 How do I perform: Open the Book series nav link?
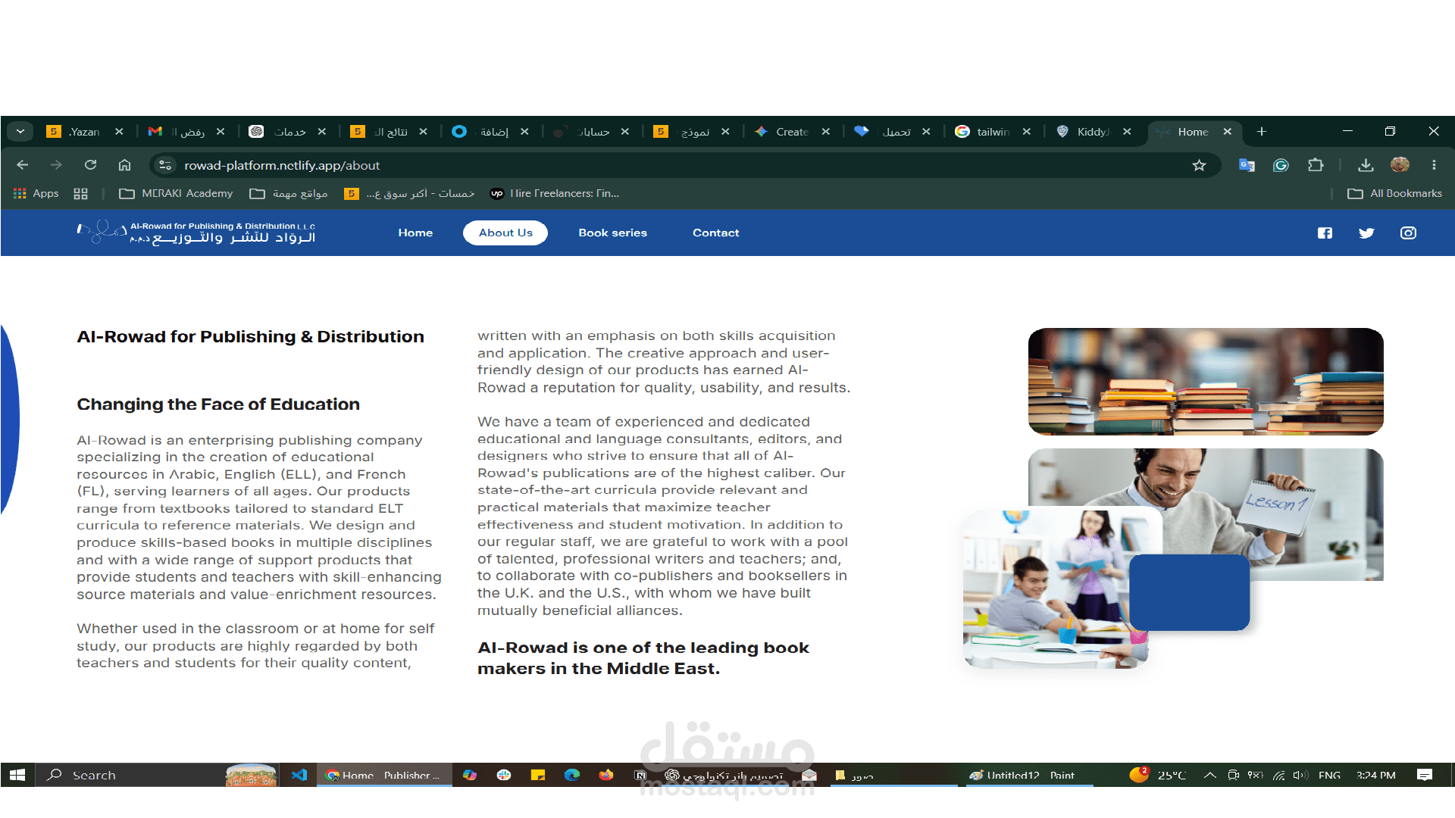612,233
